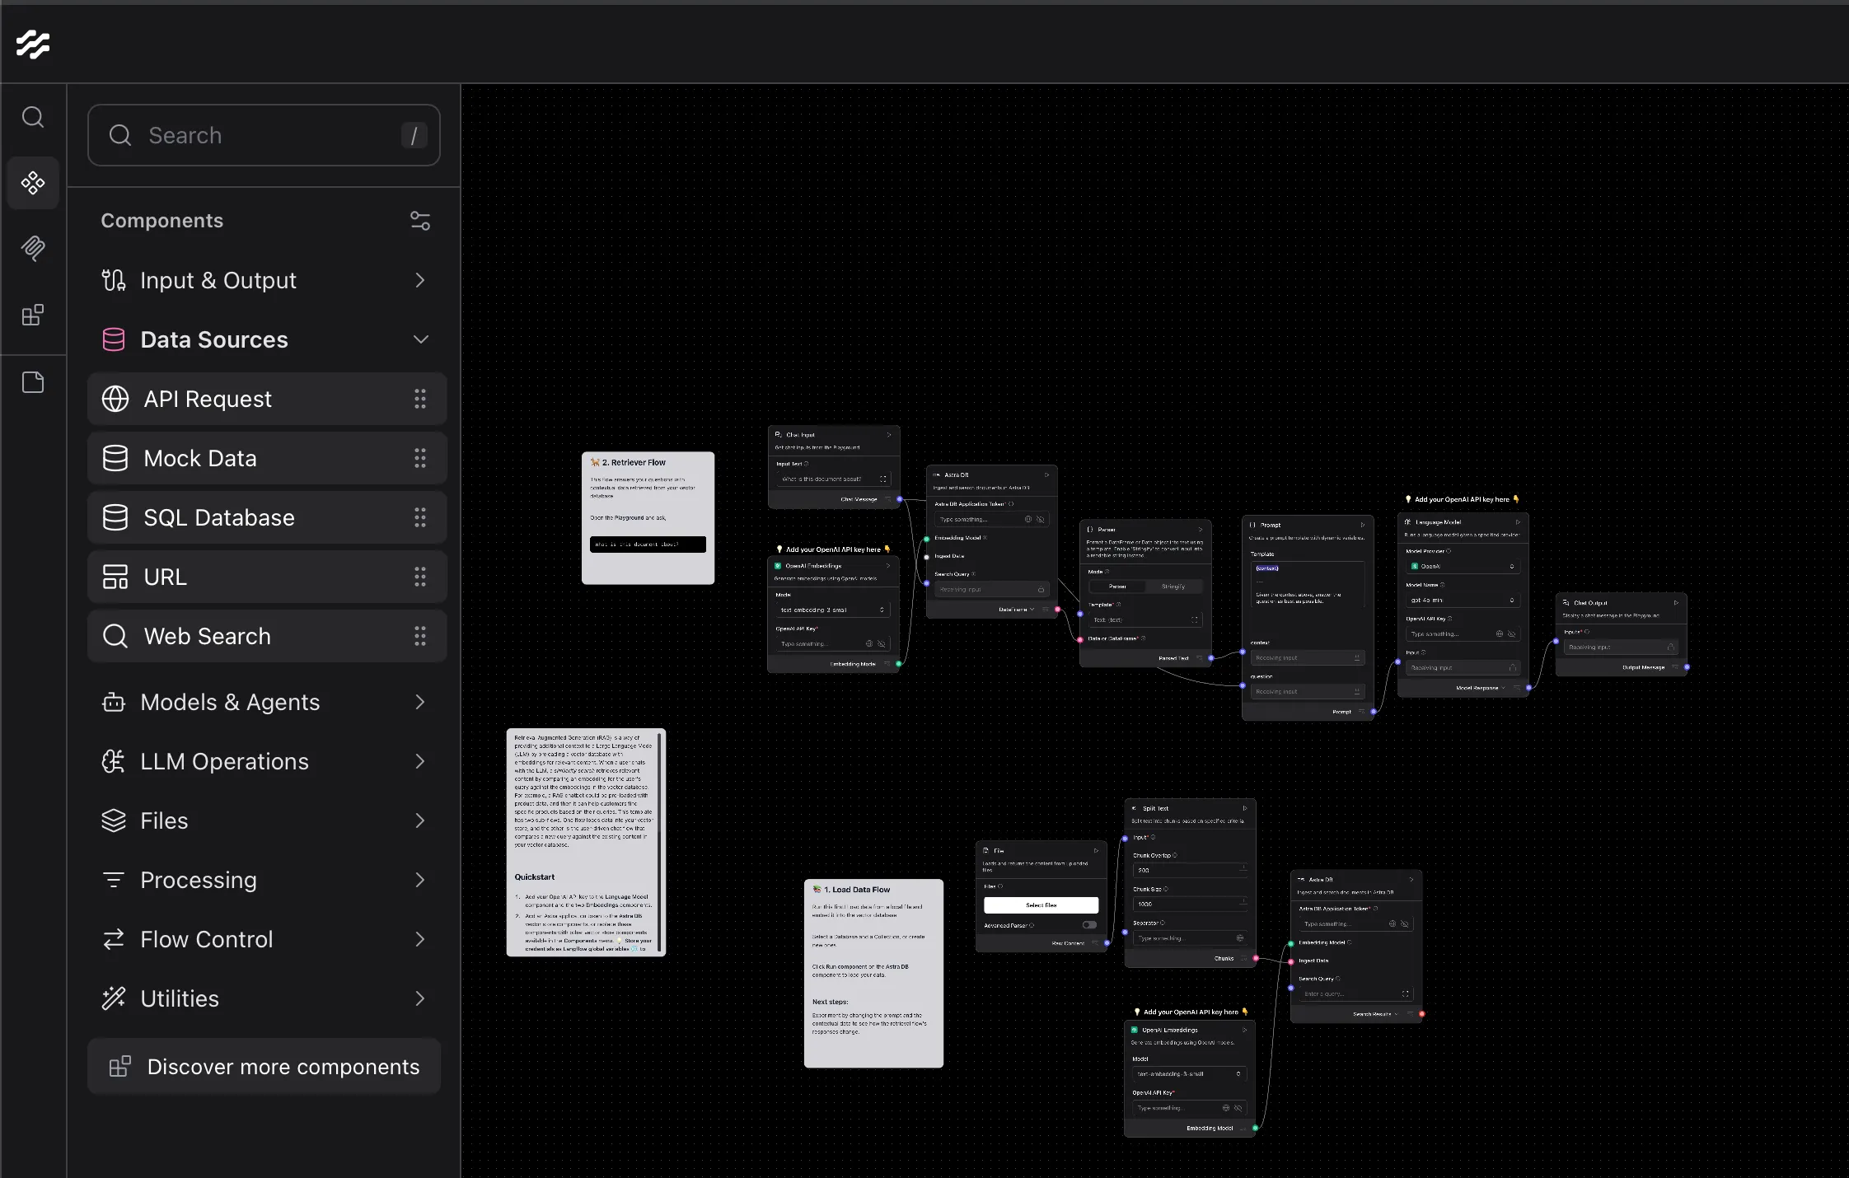The width and height of the screenshot is (1849, 1178).
Task: Toggle Advanced Parser switch on File node
Action: (1089, 925)
